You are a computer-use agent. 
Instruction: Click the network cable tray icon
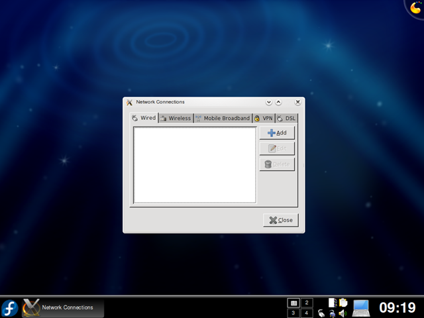321,313
